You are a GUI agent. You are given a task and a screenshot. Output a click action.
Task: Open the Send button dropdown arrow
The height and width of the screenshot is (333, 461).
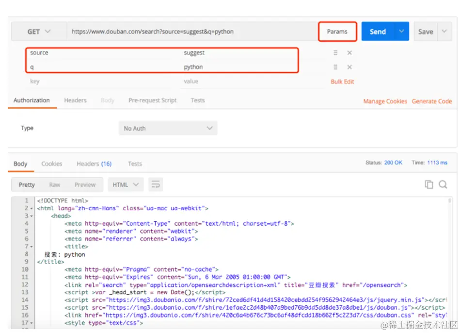[401, 31]
